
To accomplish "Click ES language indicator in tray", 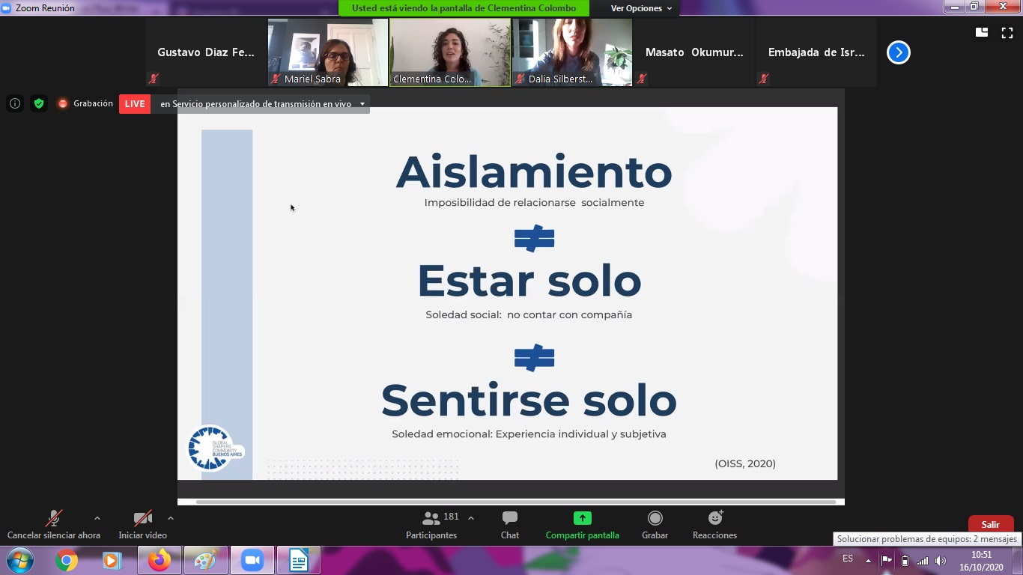I will click(848, 559).
